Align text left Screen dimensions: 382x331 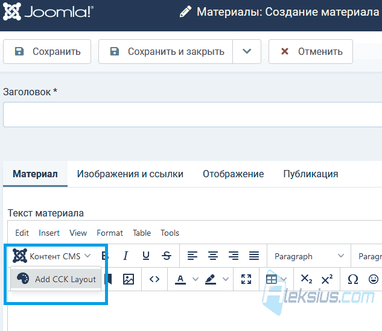(x=193, y=256)
